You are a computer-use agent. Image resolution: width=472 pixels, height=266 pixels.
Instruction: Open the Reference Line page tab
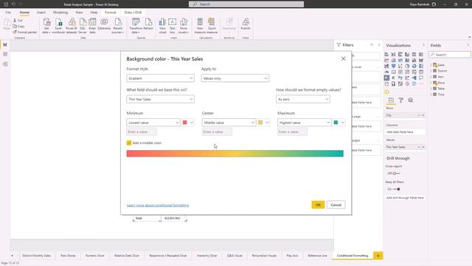click(317, 256)
